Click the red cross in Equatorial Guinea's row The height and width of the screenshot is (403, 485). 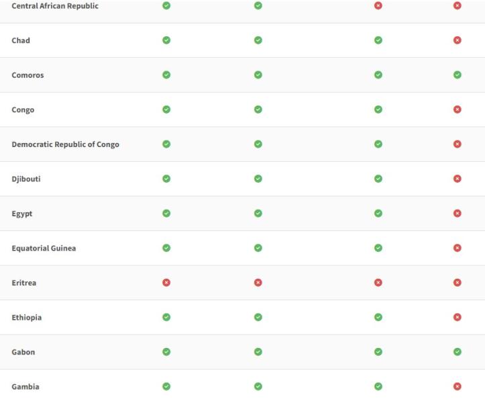coord(457,248)
